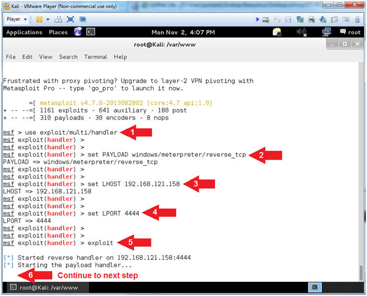Image resolution: width=367 pixels, height=296 pixels.
Task: Click the 'PAYLOAD => windows/meterpreter/reverse_tcp' output line
Action: 80,162
